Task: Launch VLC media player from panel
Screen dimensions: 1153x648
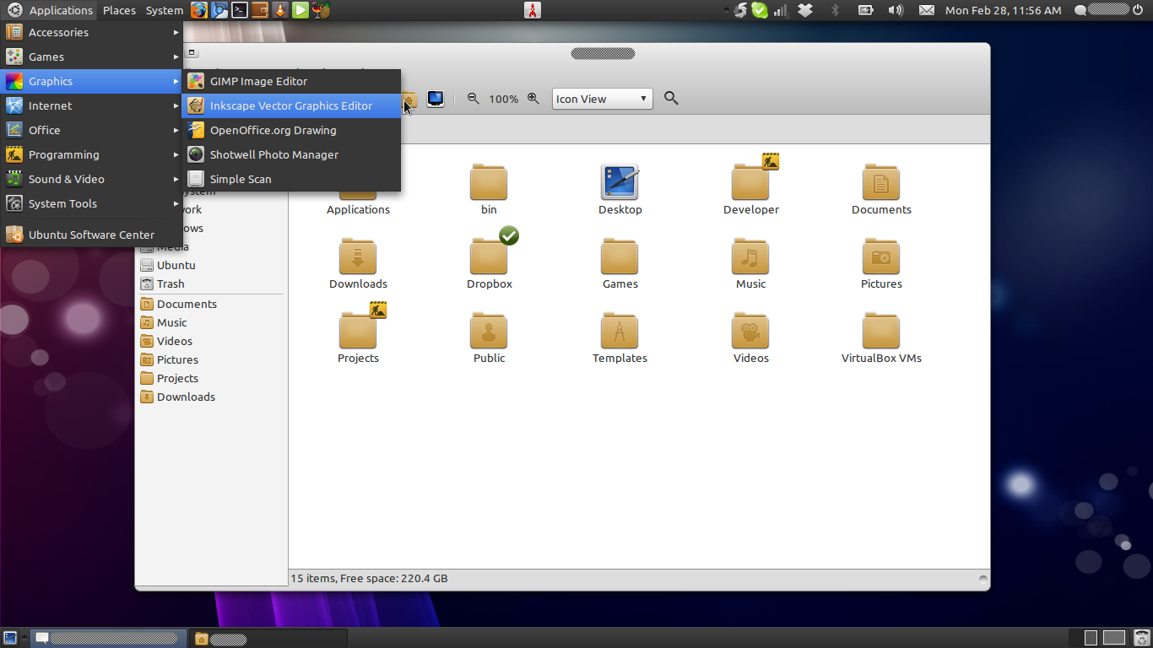Action: click(280, 10)
